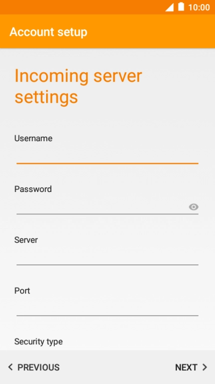Focus the Password input field
This screenshot has width=215, height=384.
[102, 207]
